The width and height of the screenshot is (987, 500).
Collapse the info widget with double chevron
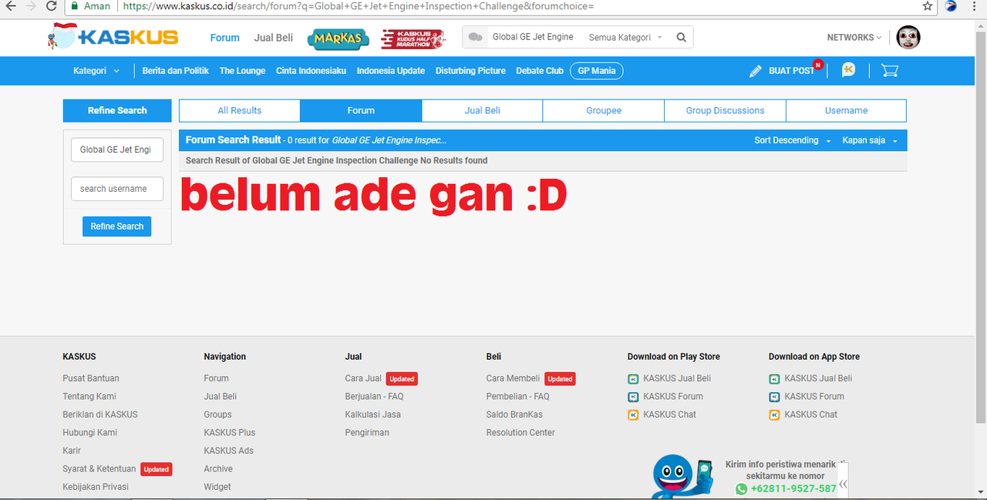843,484
